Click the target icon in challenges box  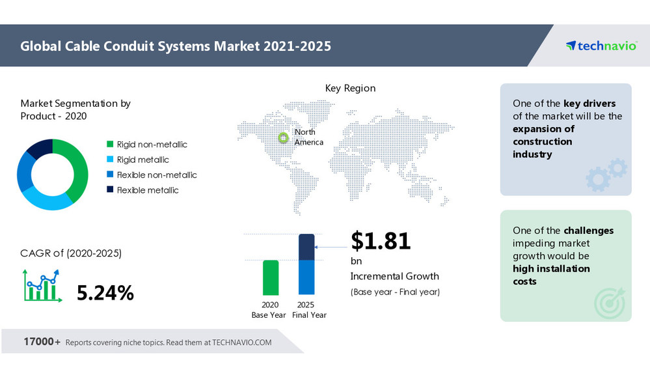610,302
